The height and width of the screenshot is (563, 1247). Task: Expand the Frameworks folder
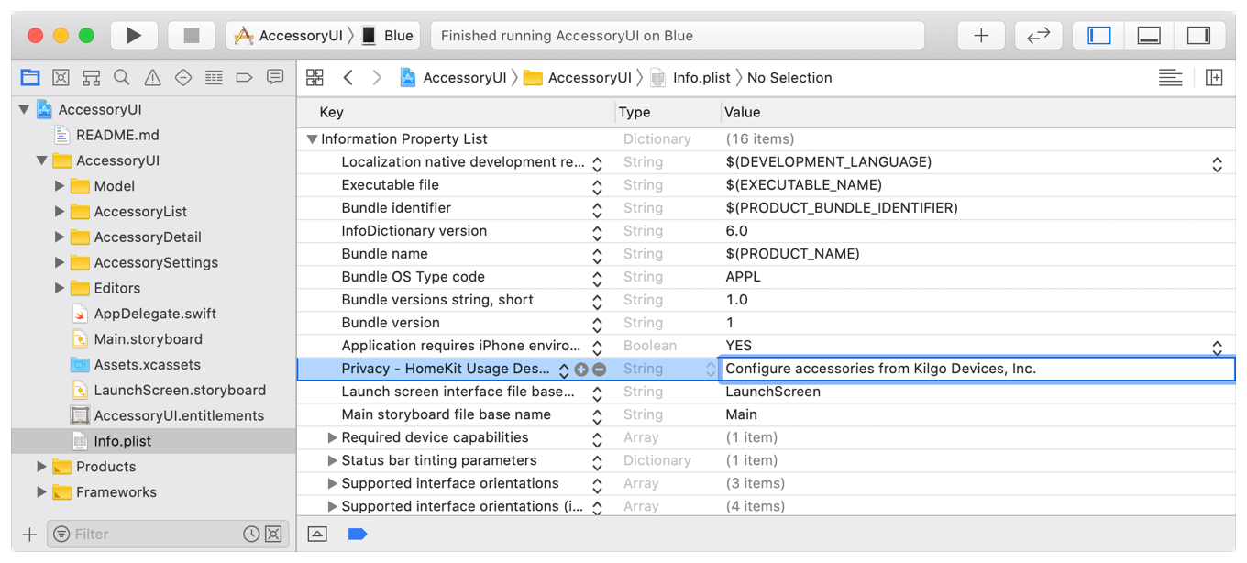click(x=41, y=492)
